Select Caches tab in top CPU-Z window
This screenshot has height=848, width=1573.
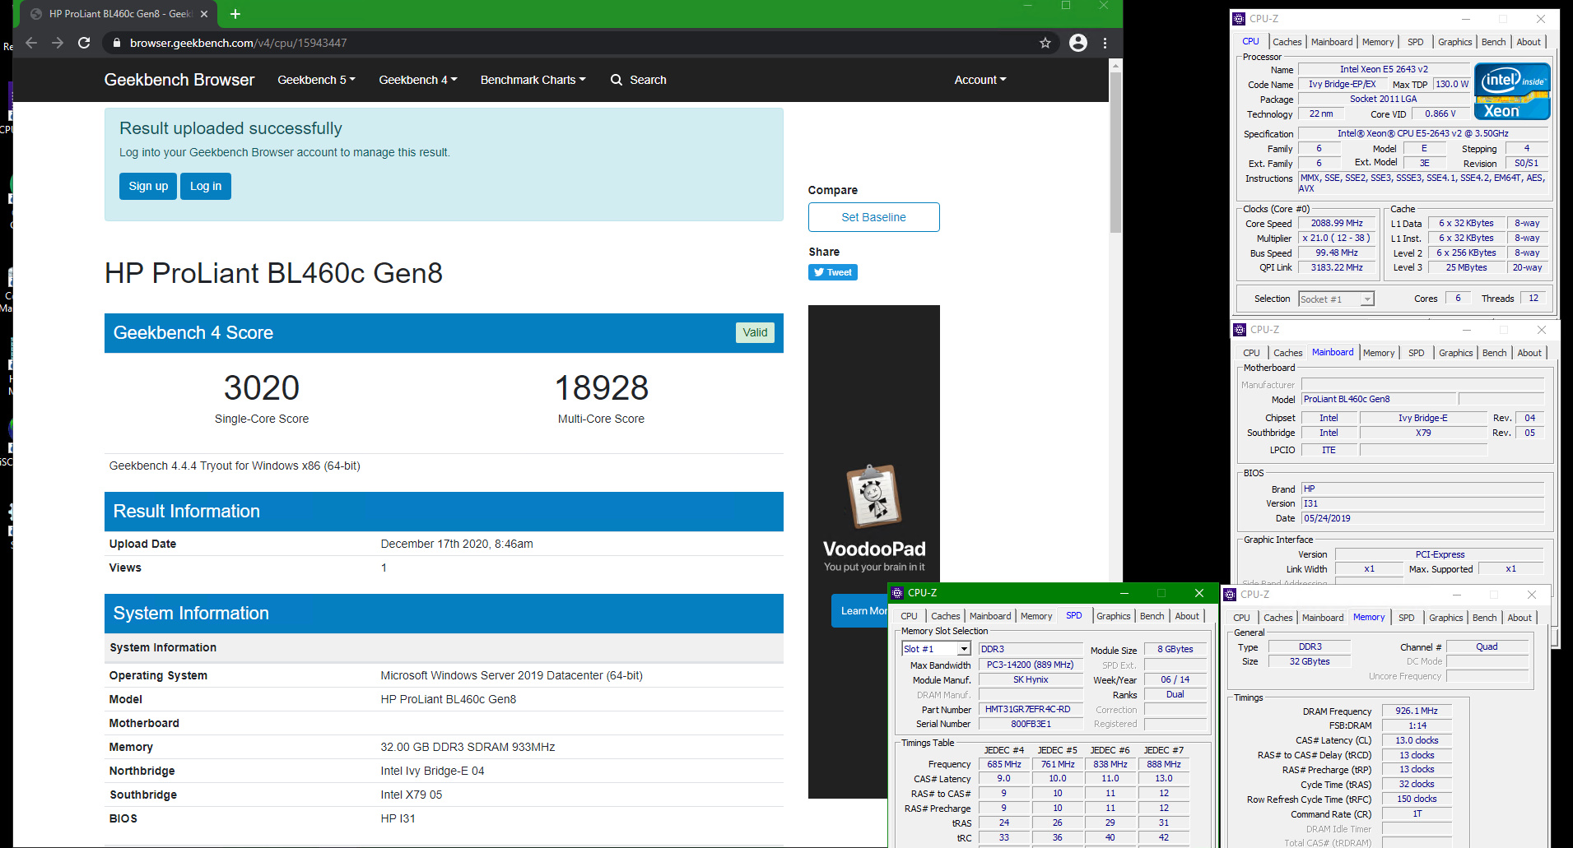click(x=1287, y=42)
